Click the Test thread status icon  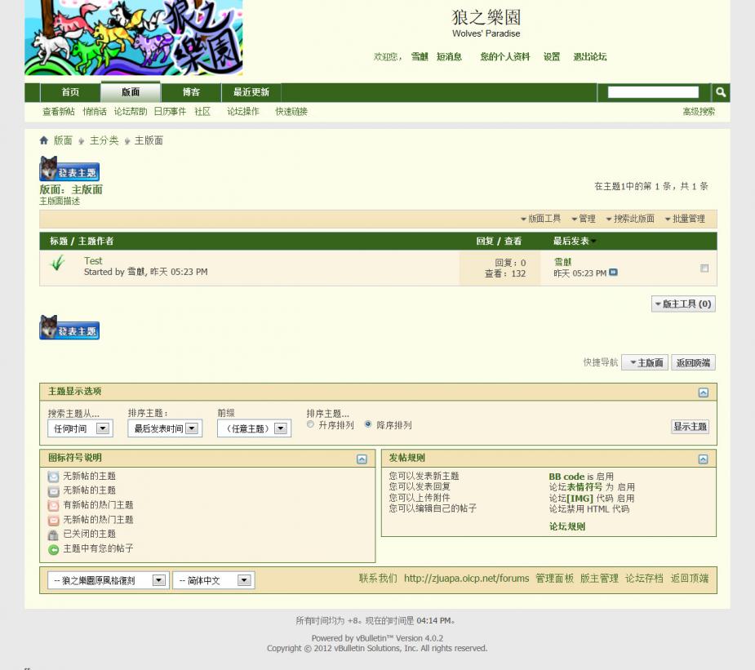coord(57,264)
